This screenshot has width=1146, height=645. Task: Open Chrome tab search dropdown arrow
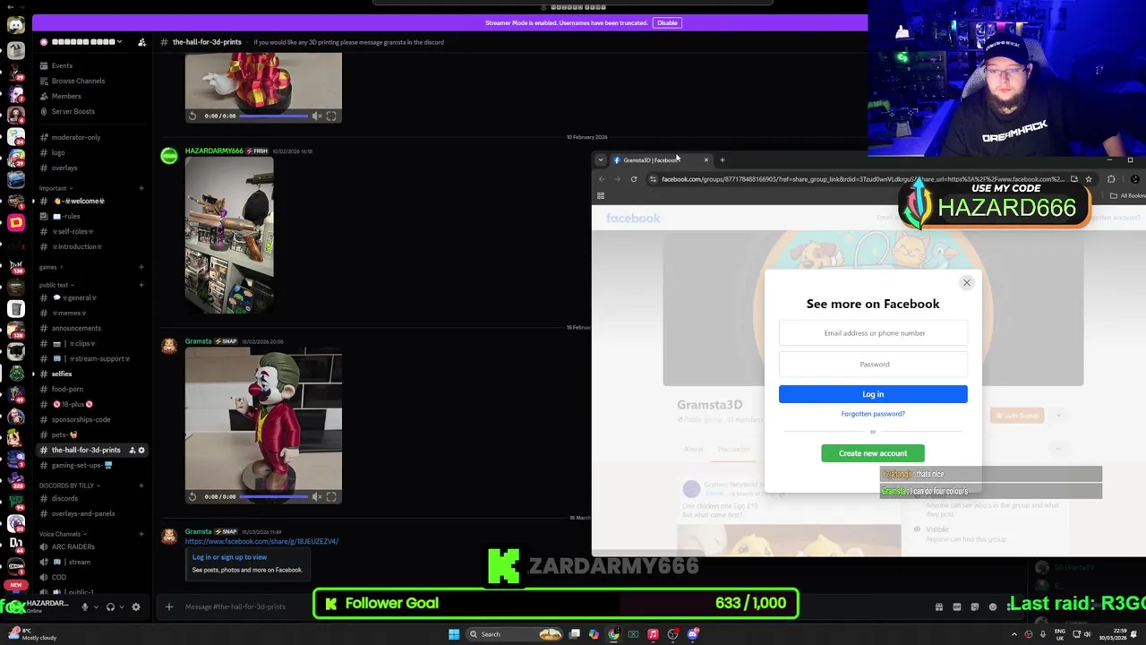(601, 160)
